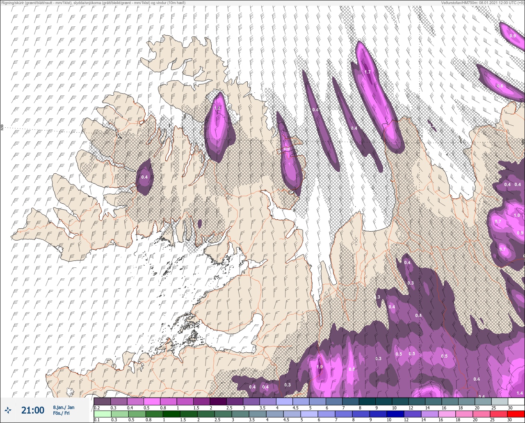Screen dimensions: 525x423
Task: Click the '0.2' label under the upper legend
Action: tap(97, 407)
